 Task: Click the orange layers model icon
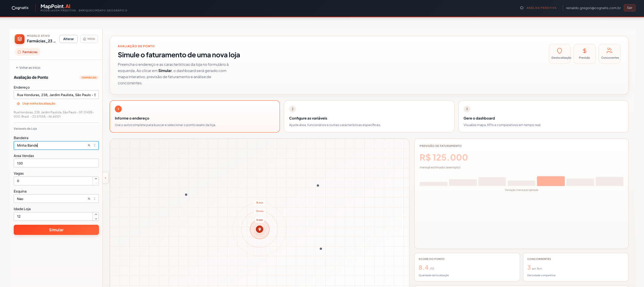coord(20,39)
